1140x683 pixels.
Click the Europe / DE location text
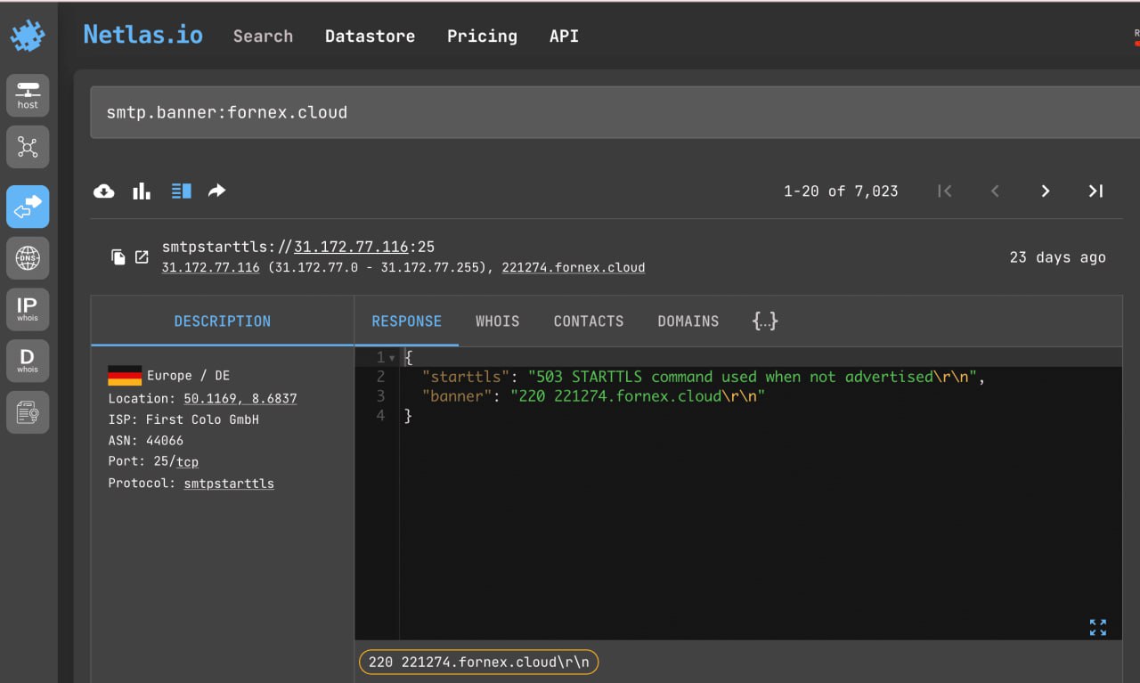189,375
